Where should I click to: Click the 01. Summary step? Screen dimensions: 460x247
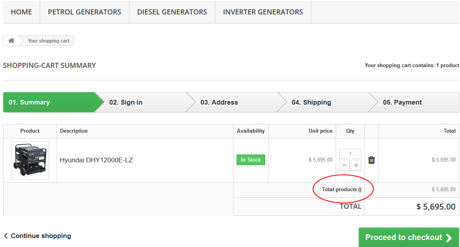tap(30, 102)
